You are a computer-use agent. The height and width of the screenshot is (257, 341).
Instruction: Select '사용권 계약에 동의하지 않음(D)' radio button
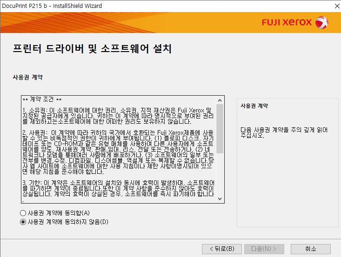pyautogui.click(x=23, y=222)
